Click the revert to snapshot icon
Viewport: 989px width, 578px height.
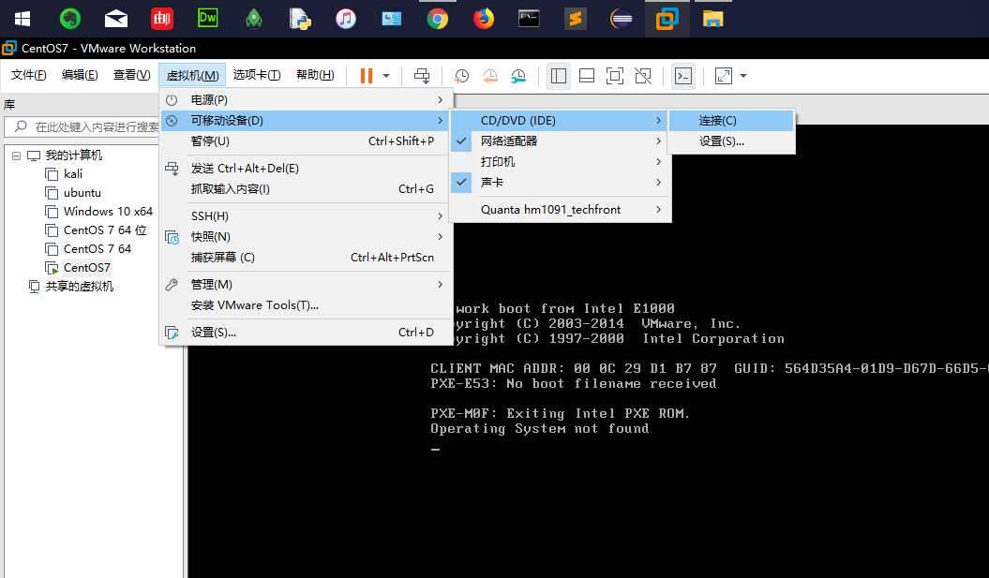coord(490,76)
